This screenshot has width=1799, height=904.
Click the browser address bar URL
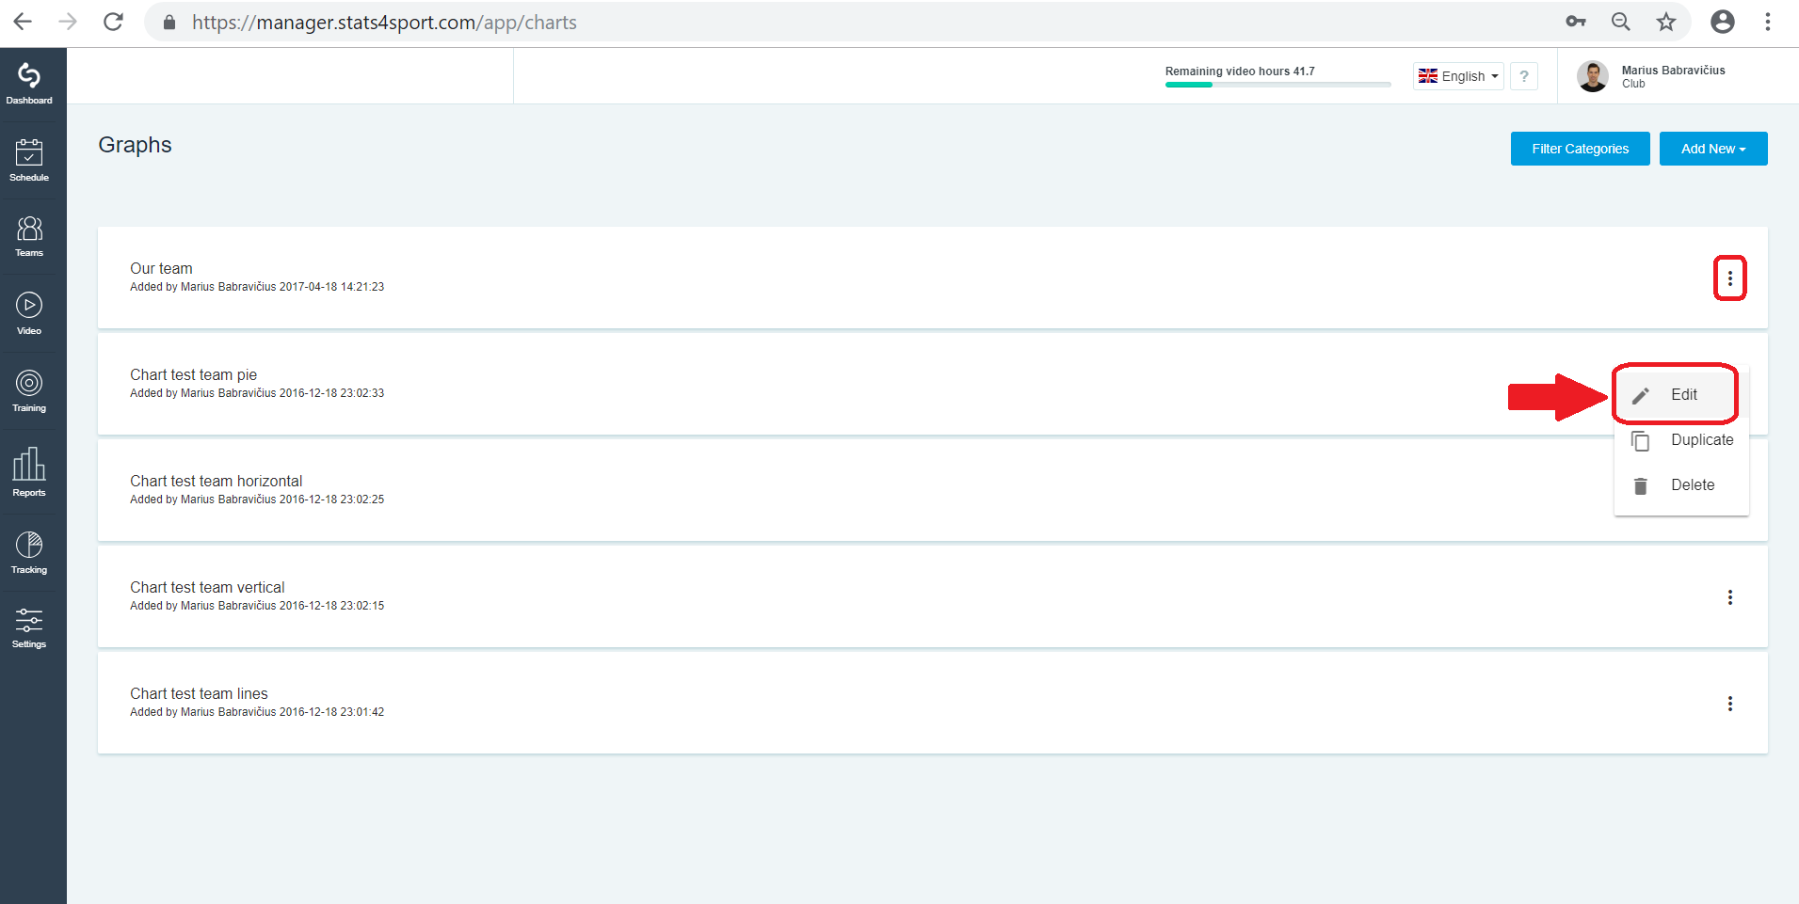tap(384, 23)
